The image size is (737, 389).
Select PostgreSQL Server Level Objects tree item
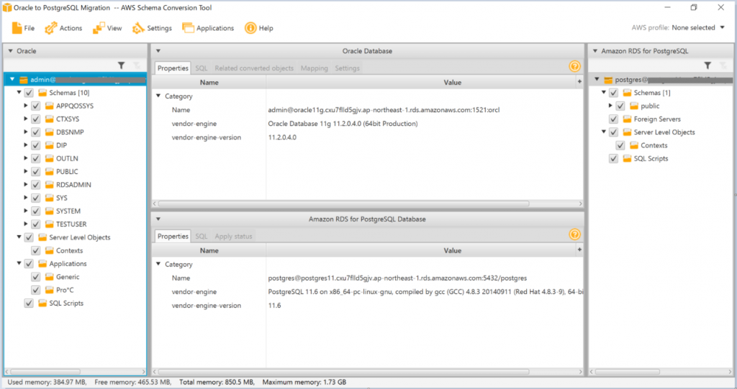(664, 132)
